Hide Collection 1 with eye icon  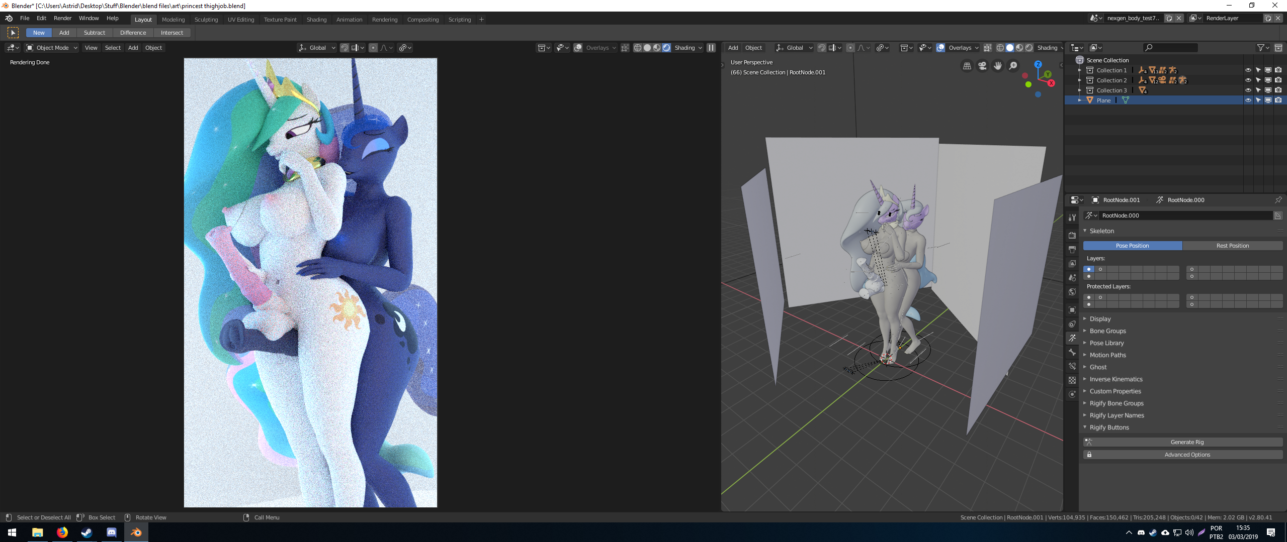1248,70
